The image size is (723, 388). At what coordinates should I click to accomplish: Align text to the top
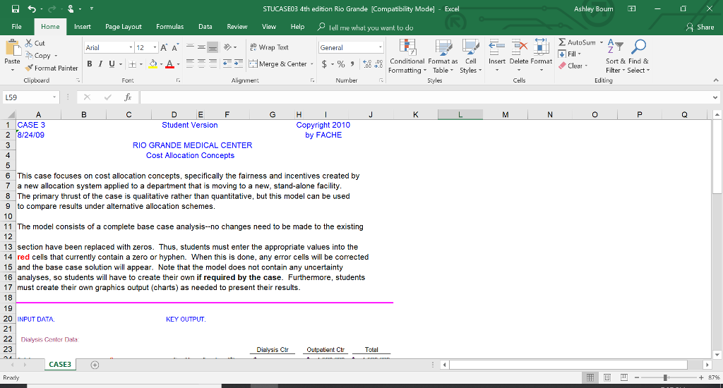[x=190, y=47]
